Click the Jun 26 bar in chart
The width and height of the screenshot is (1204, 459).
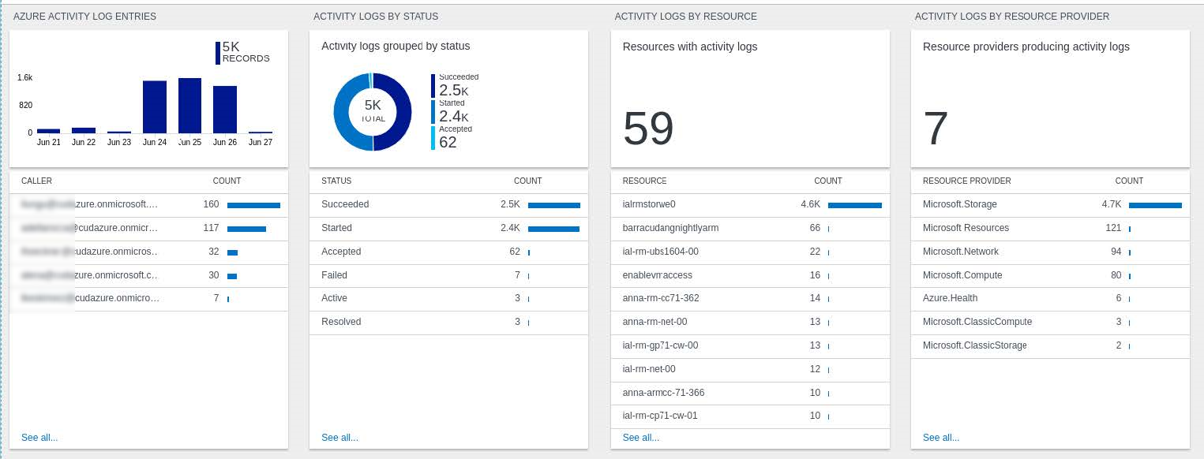click(x=225, y=110)
